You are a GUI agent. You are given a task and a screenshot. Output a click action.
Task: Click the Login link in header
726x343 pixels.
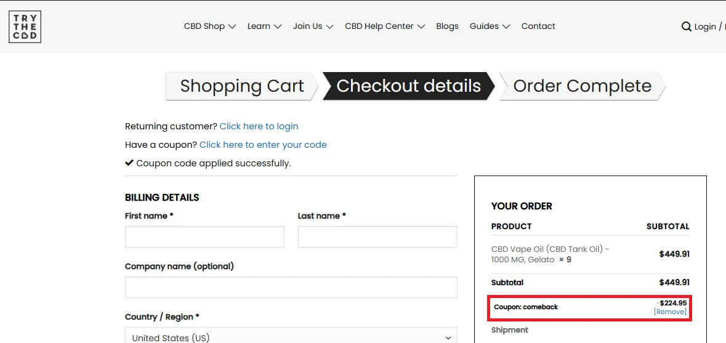[705, 26]
